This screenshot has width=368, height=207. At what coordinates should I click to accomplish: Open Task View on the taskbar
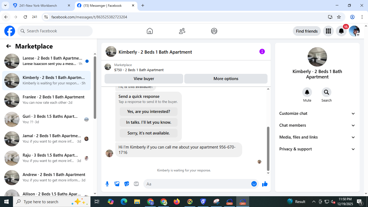click(x=97, y=202)
